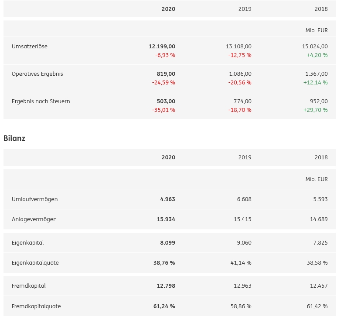337x316 pixels.
Task: Click the Bilanz section heading
Action: tap(14, 138)
